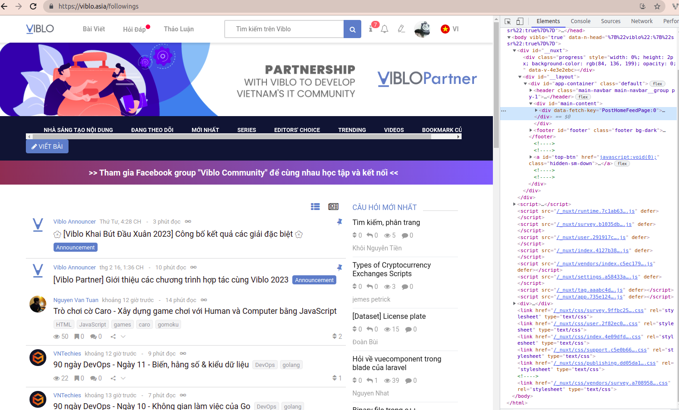Copy link icon beside '14 phút đọc'
Viewport: 679px width, 410px height.
tap(204, 300)
